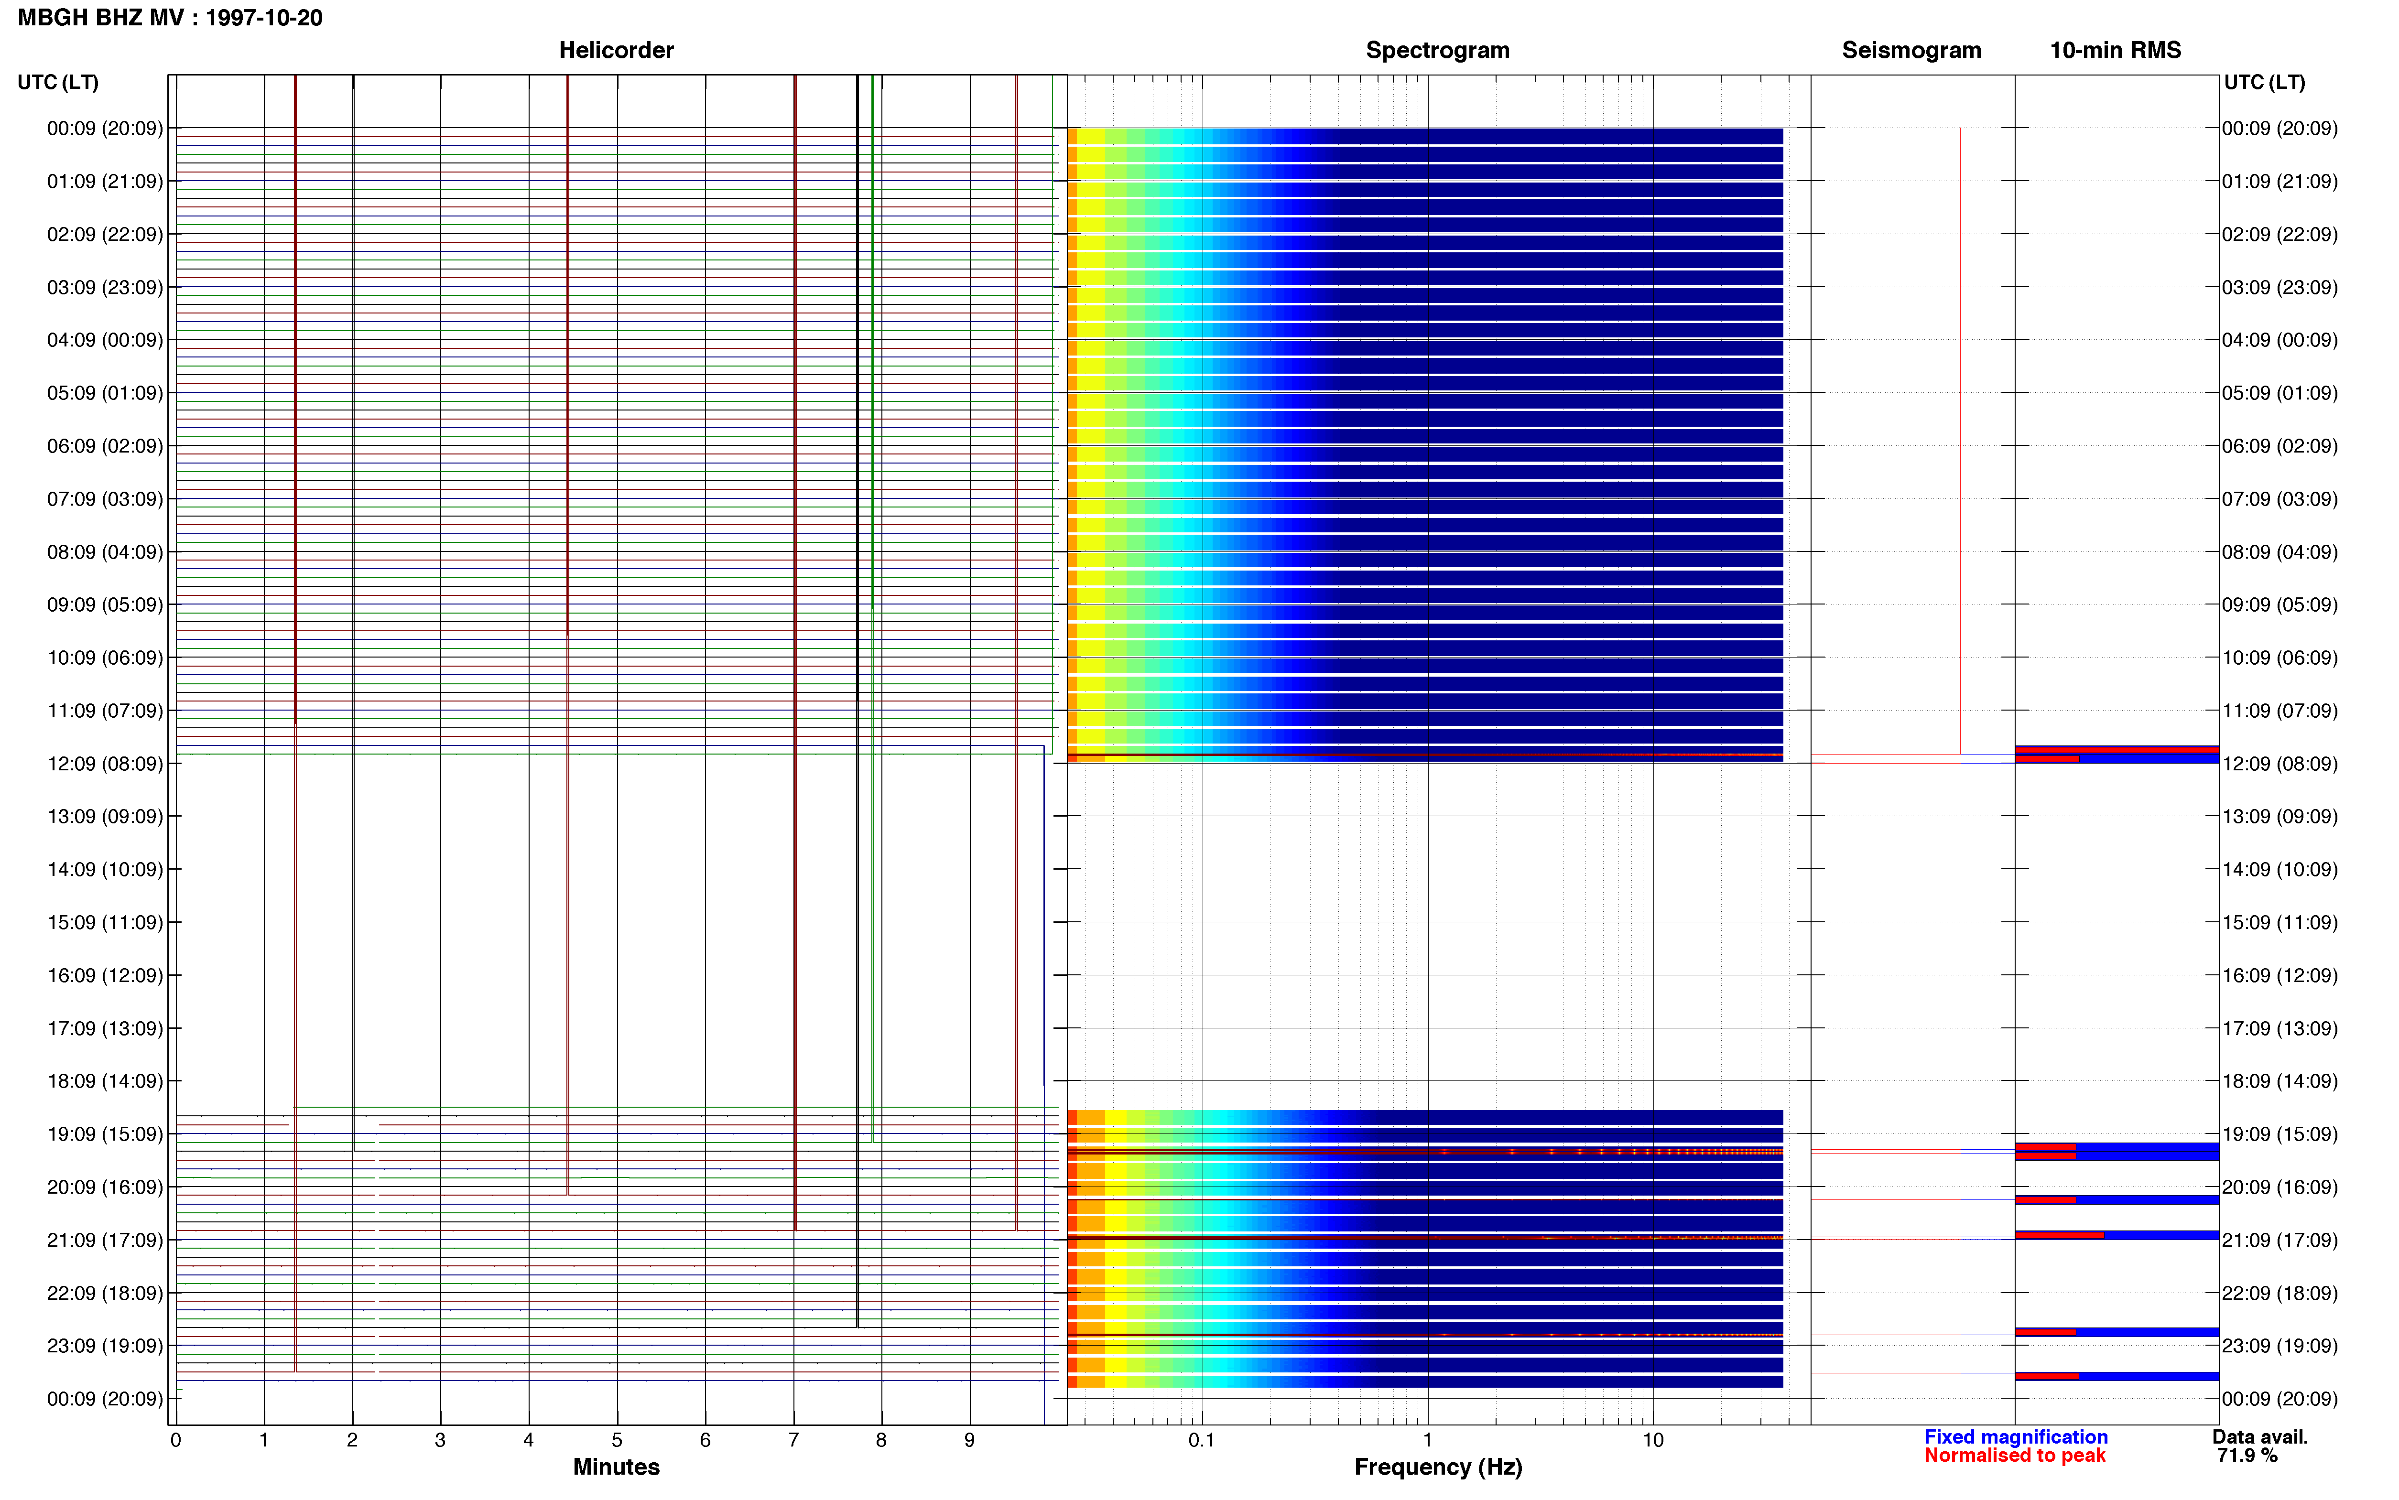Click minute tick label 5 on Helicorder axis
The image size is (2399, 1500).
617,1440
